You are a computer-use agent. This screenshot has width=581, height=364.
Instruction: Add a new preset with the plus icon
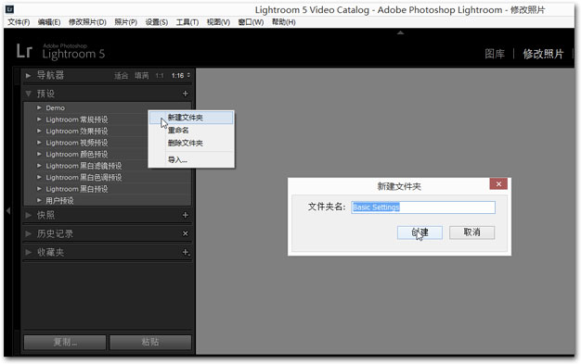click(x=186, y=94)
